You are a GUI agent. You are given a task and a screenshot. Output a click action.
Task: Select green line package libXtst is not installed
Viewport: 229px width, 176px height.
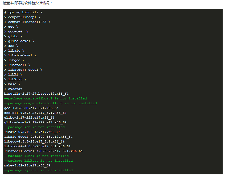38,161
